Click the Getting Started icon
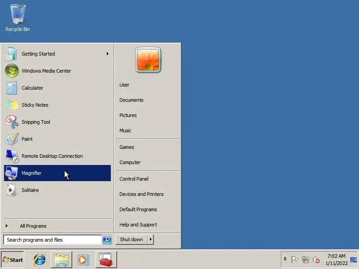 11,54
